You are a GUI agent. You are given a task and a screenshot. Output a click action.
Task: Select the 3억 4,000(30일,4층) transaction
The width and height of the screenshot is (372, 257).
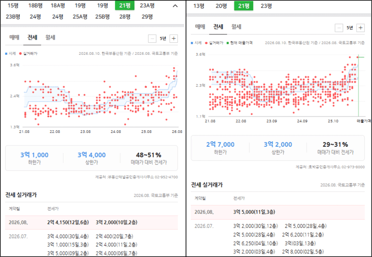point(68,237)
